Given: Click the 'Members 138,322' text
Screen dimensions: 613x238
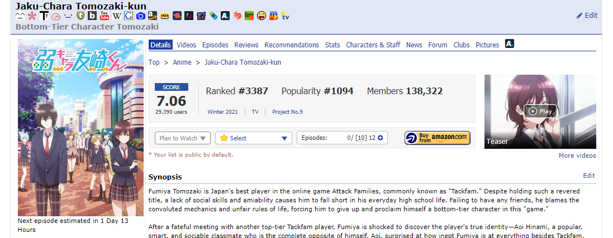Looking at the screenshot, I should (405, 91).
